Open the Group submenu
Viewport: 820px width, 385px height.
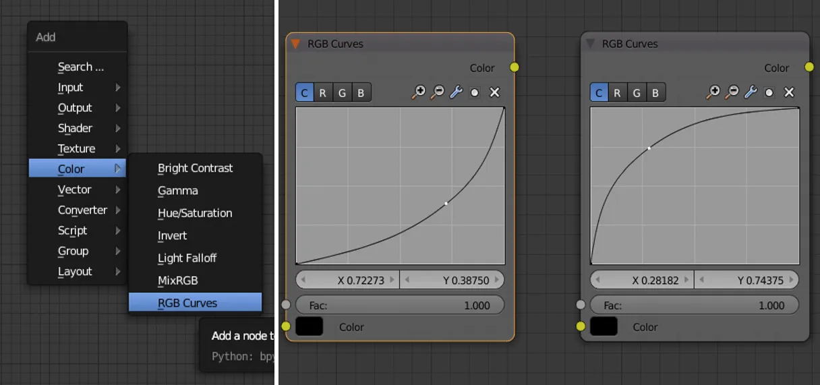[x=78, y=251]
